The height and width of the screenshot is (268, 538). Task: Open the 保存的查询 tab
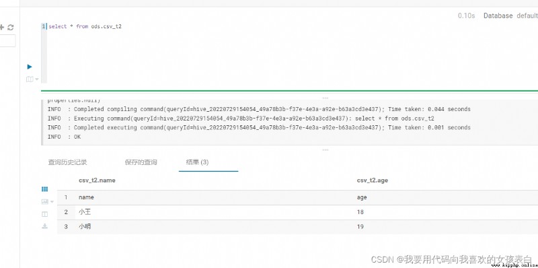(141, 162)
